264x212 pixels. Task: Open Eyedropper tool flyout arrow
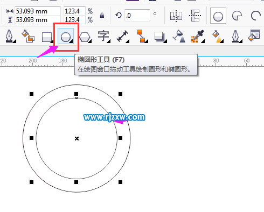tap(203, 41)
